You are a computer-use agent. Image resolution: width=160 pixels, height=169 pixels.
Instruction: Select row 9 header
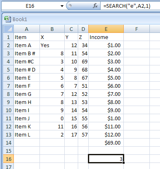tap(9, 102)
